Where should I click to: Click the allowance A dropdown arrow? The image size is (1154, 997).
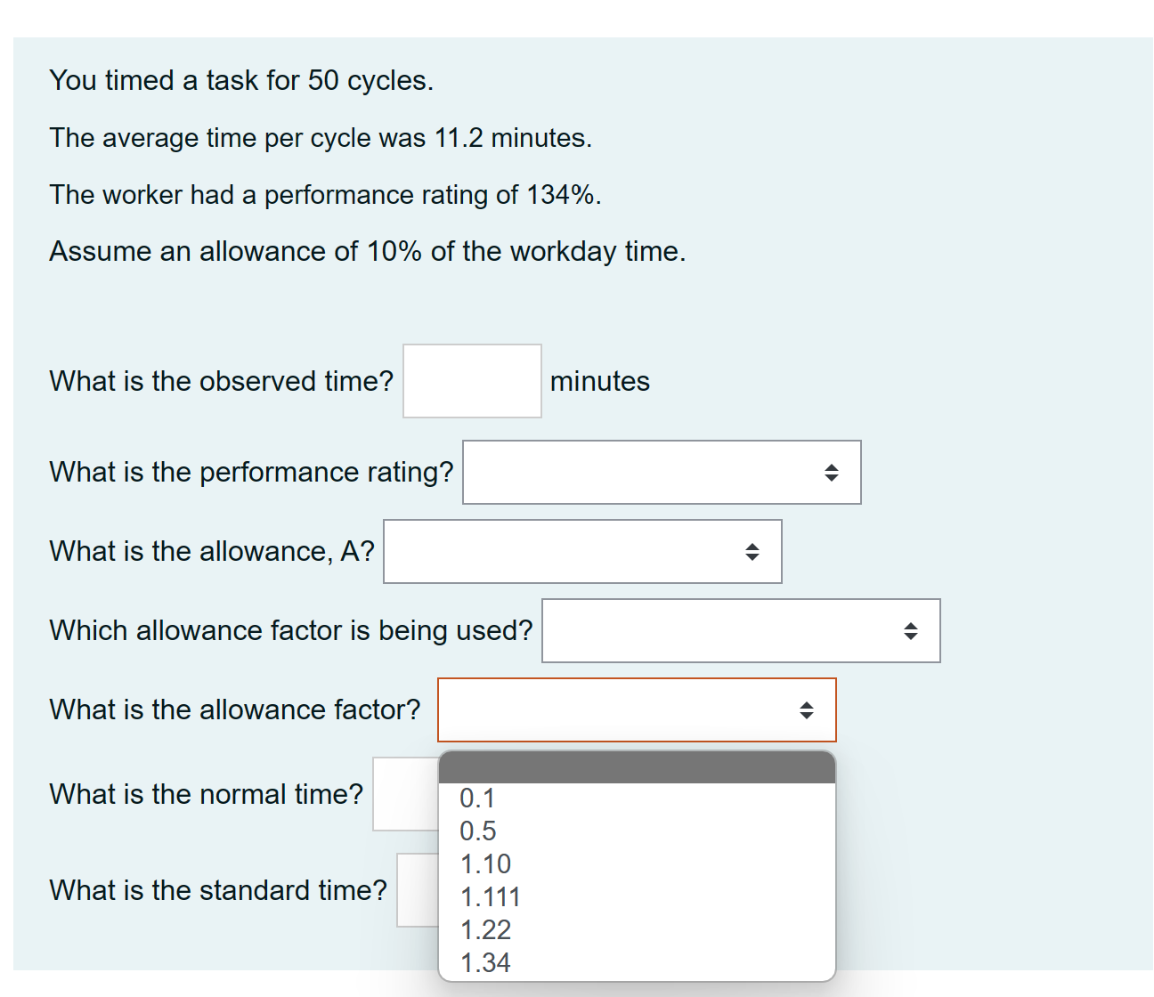coord(752,552)
